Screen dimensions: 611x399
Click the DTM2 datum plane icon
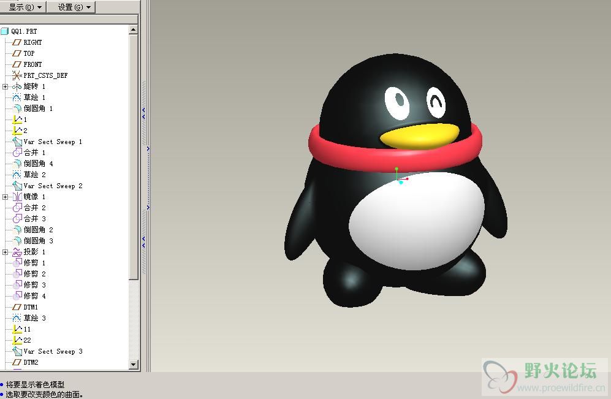pos(17,362)
